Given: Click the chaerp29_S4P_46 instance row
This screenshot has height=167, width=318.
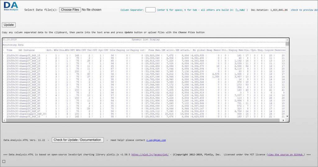Looking at the screenshot, I should (144, 108).
